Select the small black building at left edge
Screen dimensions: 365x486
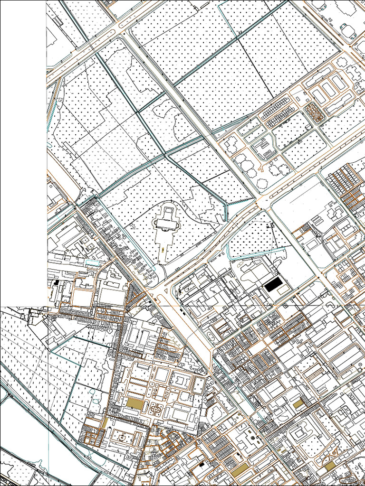pos(56,282)
